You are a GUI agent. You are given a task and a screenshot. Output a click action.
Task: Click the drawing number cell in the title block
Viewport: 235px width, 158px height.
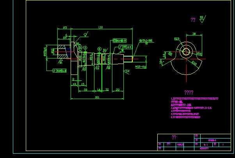click(x=215, y=140)
